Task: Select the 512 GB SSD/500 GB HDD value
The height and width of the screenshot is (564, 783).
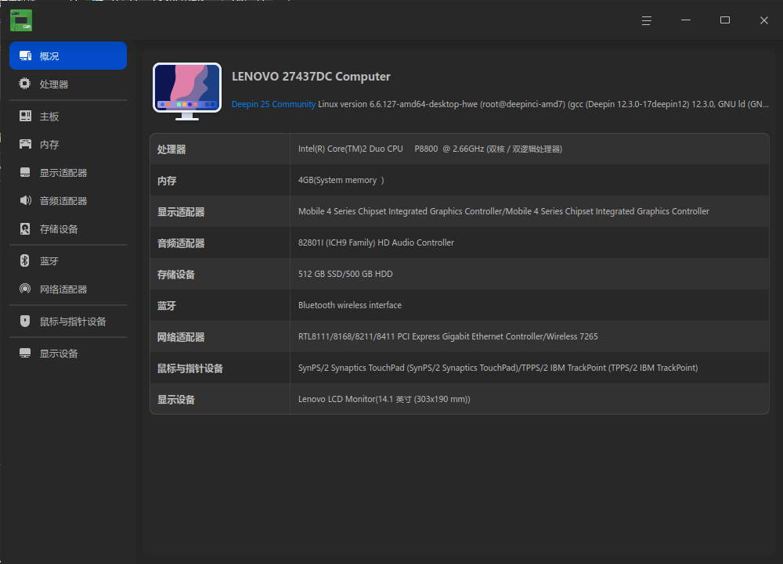Action: tap(345, 274)
